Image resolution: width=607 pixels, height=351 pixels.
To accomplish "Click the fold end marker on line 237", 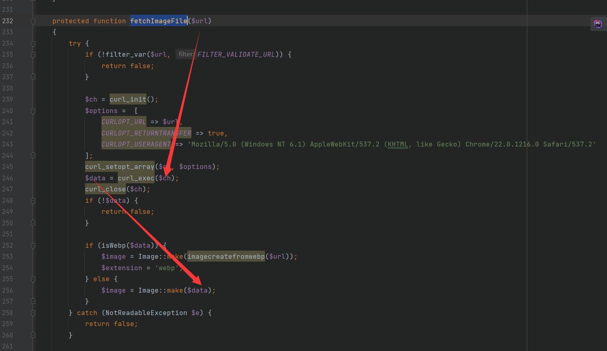I will [x=33, y=77].
